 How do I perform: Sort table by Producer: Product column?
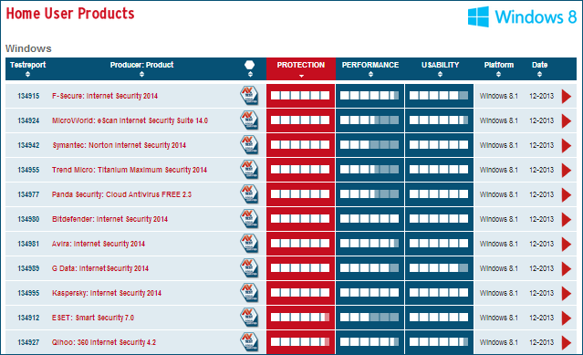coord(141,68)
